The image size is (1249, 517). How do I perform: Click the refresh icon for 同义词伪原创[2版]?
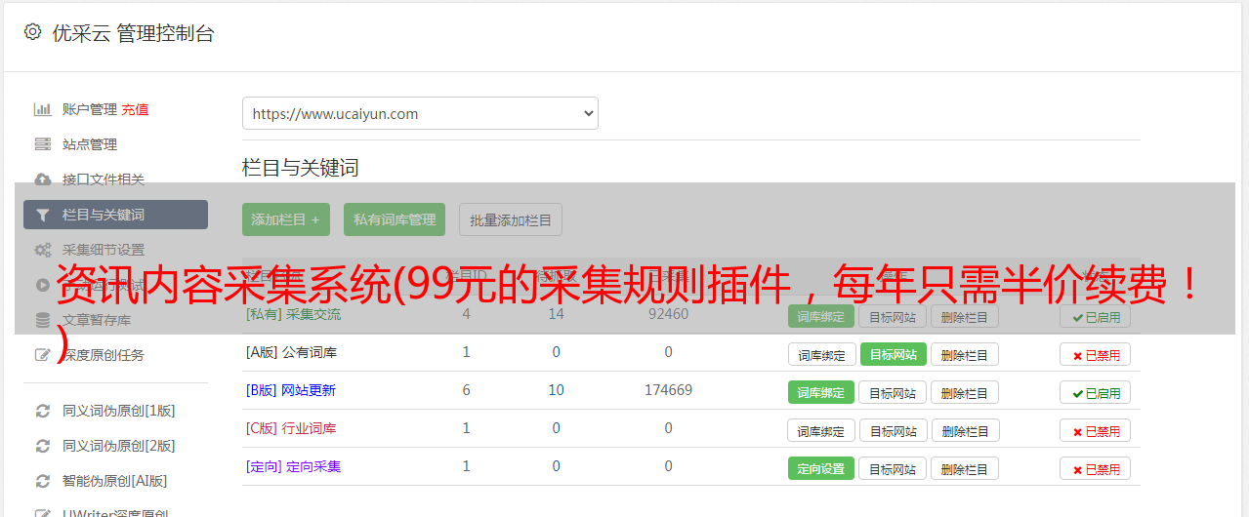pyautogui.click(x=43, y=446)
